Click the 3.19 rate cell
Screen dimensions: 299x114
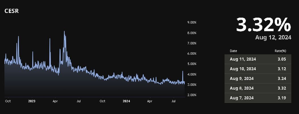point(282,98)
